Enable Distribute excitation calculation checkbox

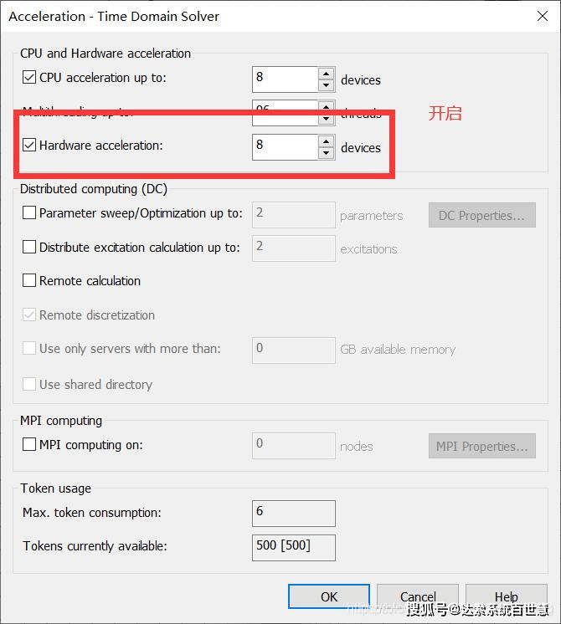click(29, 248)
